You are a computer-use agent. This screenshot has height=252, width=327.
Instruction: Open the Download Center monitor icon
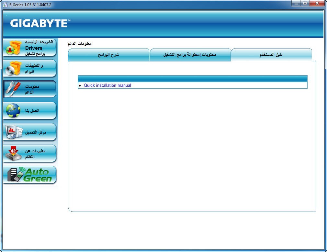point(14,132)
